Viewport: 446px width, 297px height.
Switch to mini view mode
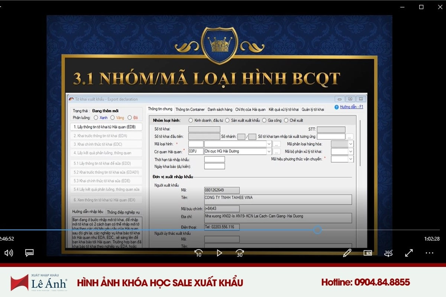tap(368, 253)
